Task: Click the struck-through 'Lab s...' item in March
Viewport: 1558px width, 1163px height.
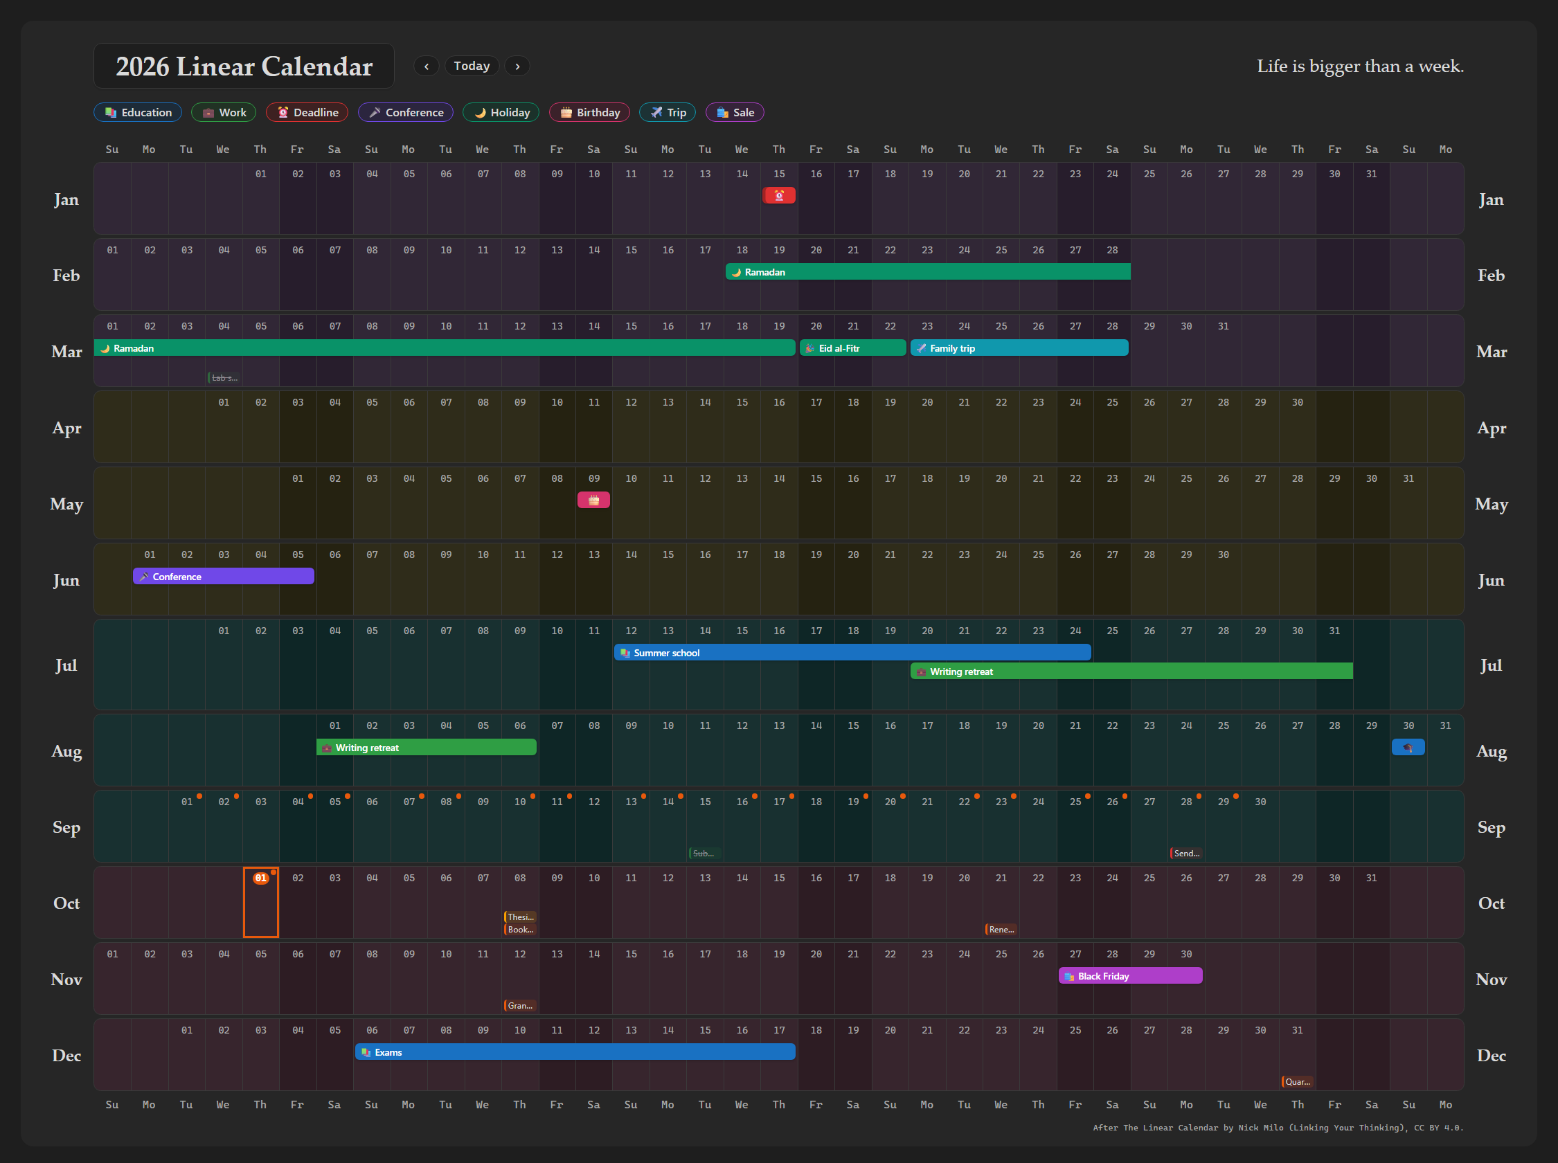Action: 224,378
